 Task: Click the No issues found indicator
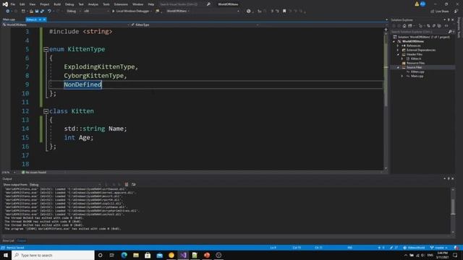click(34, 173)
